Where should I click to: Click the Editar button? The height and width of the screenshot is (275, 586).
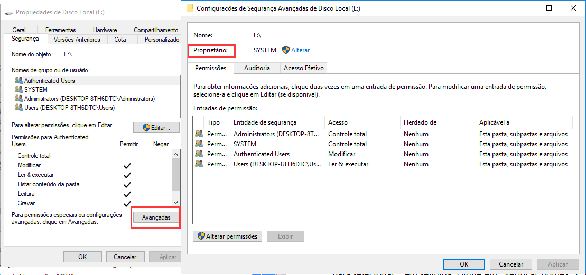tap(156, 128)
